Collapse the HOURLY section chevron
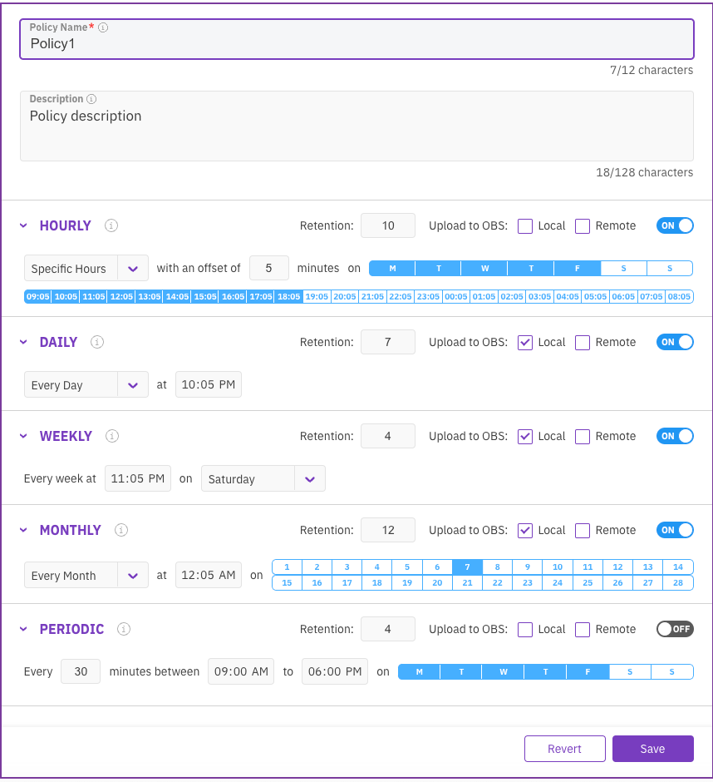Viewport: 713px width, 782px height. pyautogui.click(x=23, y=225)
